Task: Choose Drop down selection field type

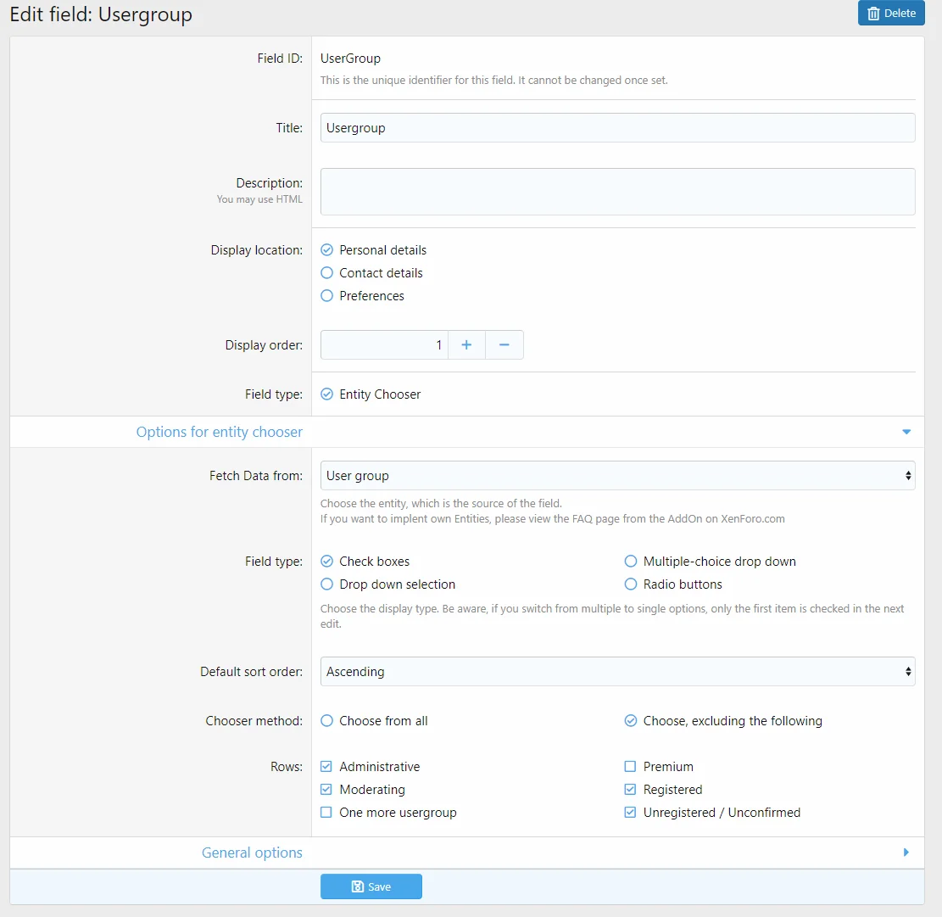Action: pos(327,584)
